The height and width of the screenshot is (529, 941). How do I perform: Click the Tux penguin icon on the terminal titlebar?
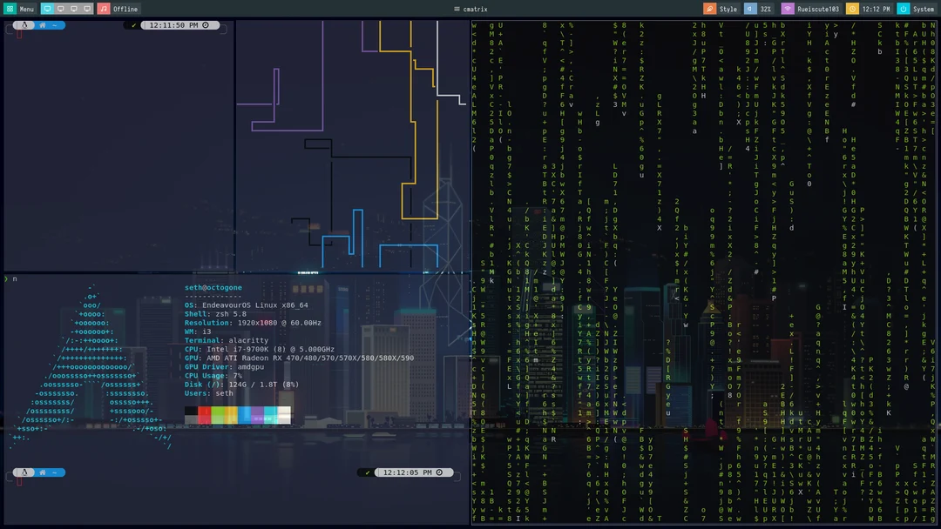(x=24, y=24)
